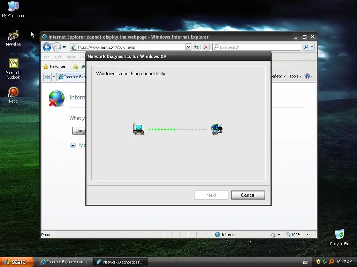Open the Safety menu in command bar
This screenshot has width=357, height=267.
(278, 76)
